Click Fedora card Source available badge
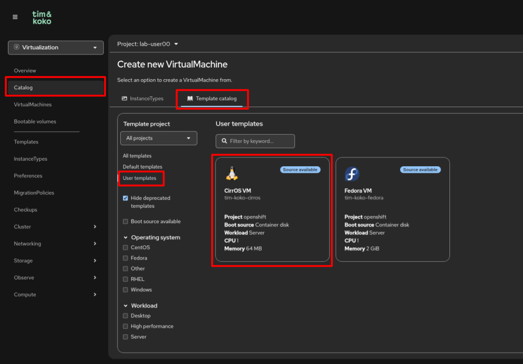This screenshot has width=523, height=364. (x=420, y=170)
